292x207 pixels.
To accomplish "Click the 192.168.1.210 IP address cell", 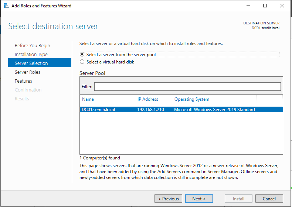I will click(150, 110).
